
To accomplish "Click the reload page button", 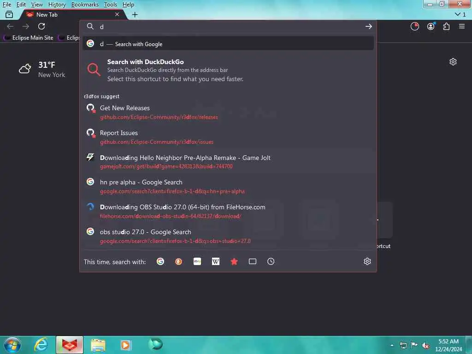I will [x=41, y=26].
